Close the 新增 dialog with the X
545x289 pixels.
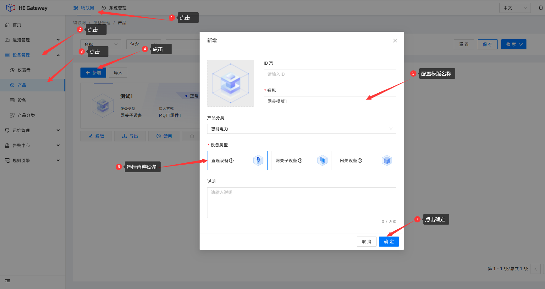tap(395, 40)
